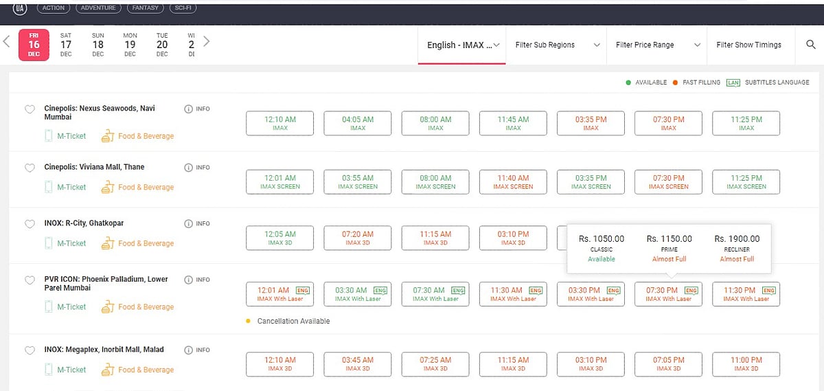Click Food & Beverage icon under Viviana Mall
This screenshot has height=391, width=824.
coord(106,187)
